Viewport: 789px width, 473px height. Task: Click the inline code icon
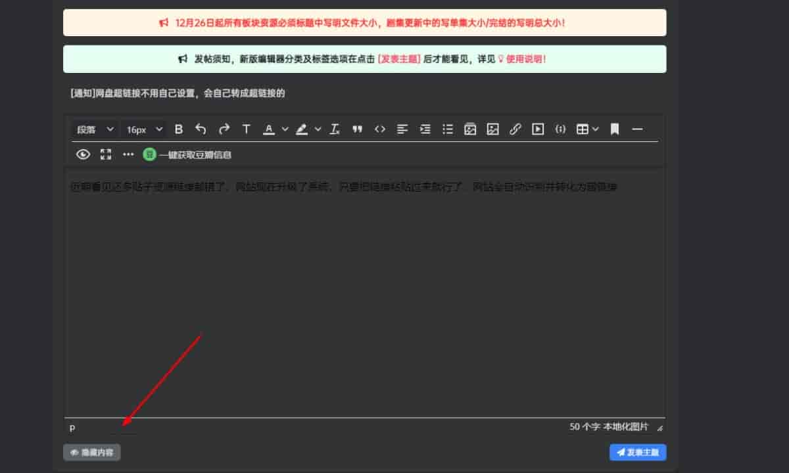click(380, 129)
